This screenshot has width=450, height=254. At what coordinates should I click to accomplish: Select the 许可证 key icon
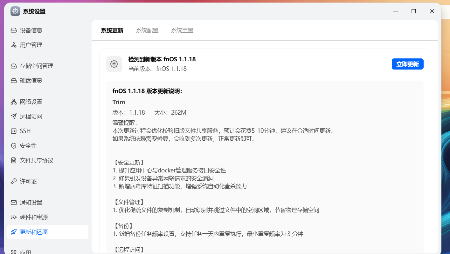click(13, 181)
